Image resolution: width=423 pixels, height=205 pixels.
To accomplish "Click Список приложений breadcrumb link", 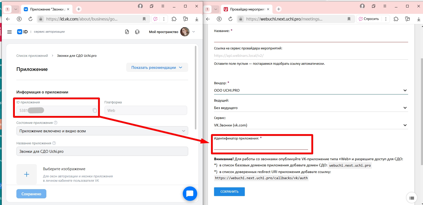I will (x=32, y=56).
